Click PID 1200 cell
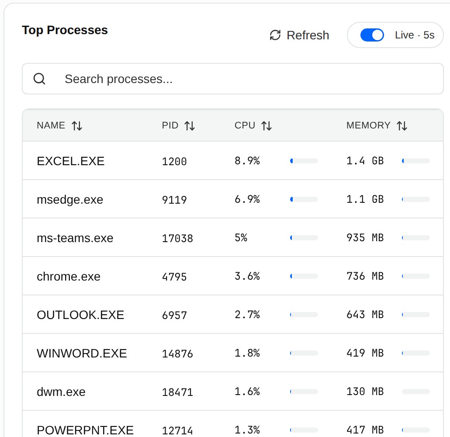The height and width of the screenshot is (437, 450). click(174, 161)
